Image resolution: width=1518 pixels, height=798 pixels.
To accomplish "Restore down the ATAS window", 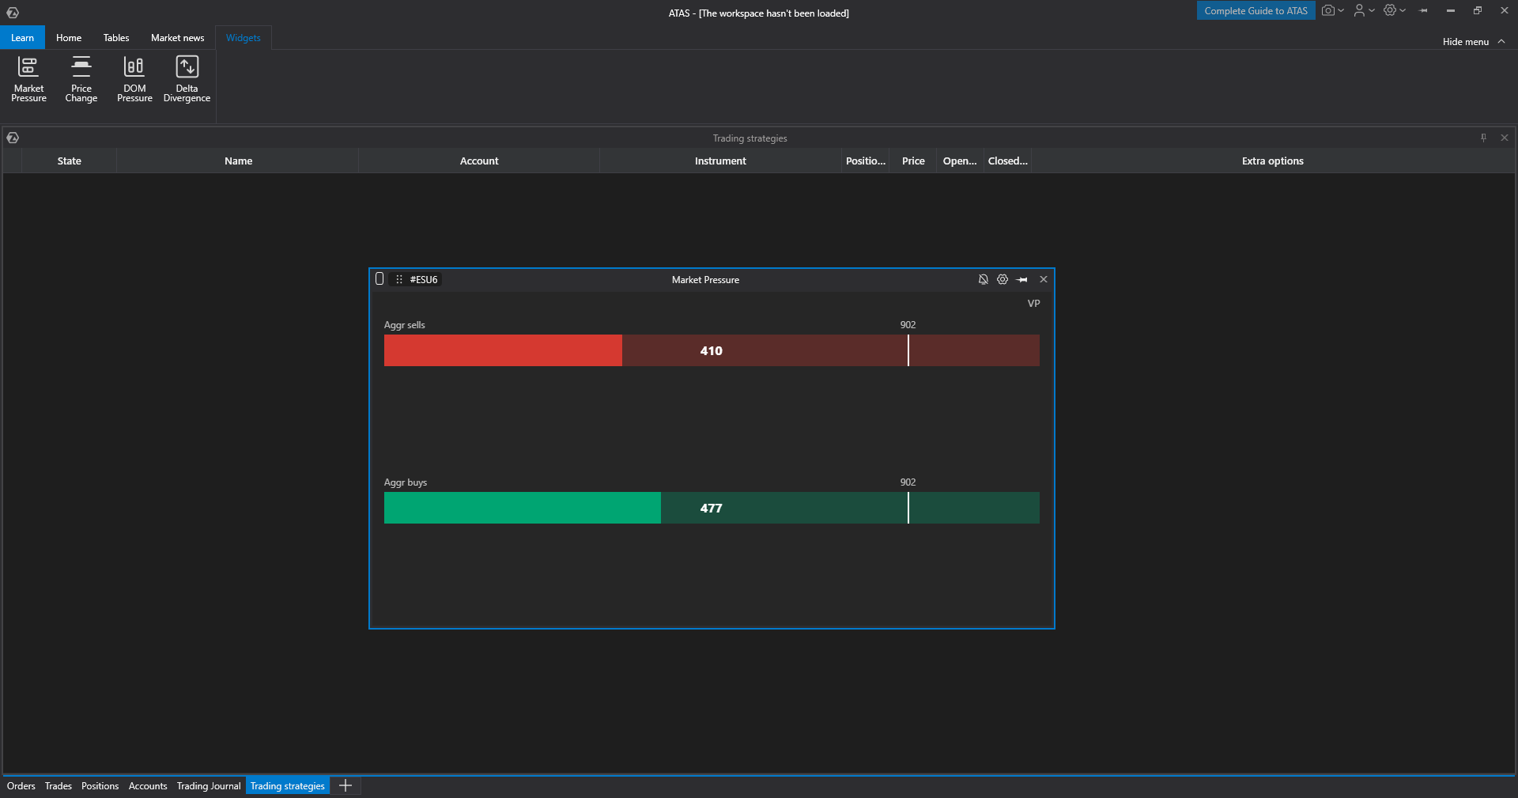I will (x=1478, y=10).
